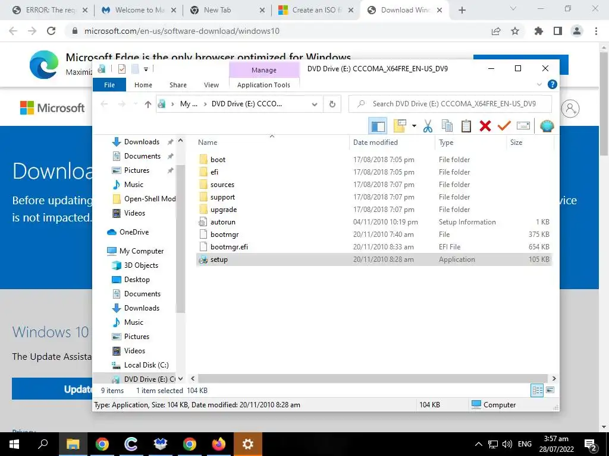
Task: Open new Chrome tab with plus button
Action: (x=462, y=10)
